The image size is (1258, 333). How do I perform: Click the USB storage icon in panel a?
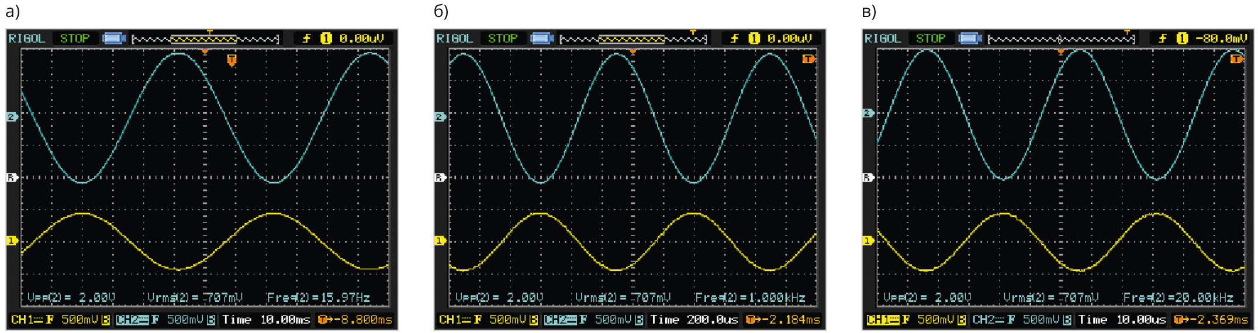click(114, 39)
